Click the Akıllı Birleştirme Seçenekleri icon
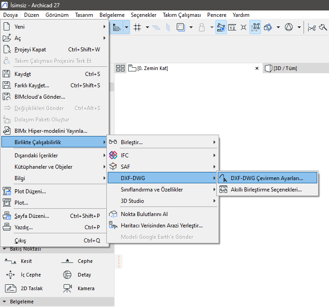This screenshot has width=329, height=307. [x=223, y=189]
